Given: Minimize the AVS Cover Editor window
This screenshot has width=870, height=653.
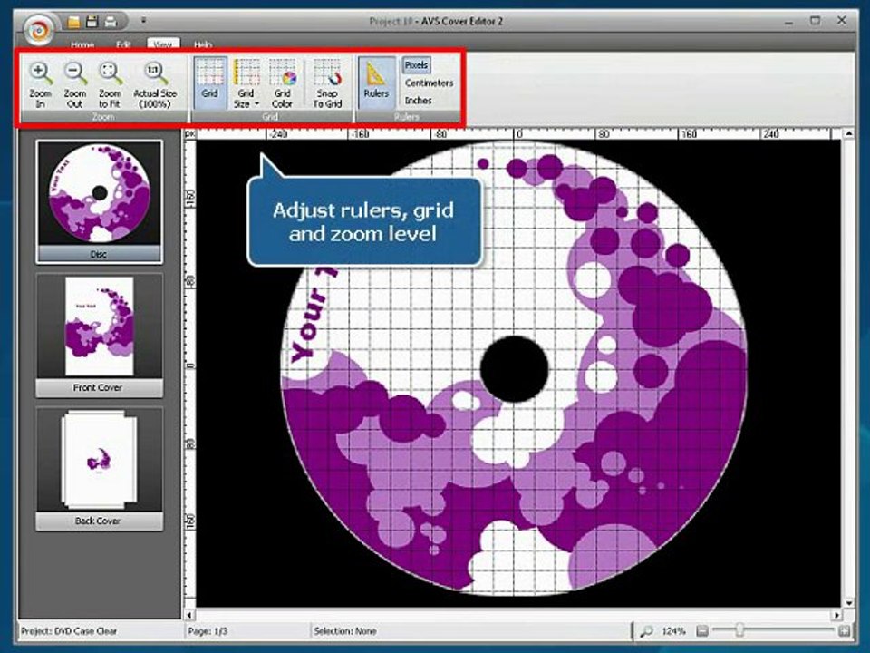Looking at the screenshot, I should (x=789, y=21).
